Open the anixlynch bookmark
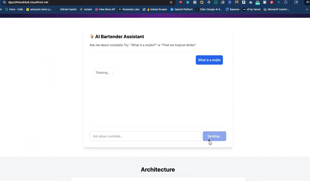The width and height of the screenshot is (310, 181). [x=39, y=9]
